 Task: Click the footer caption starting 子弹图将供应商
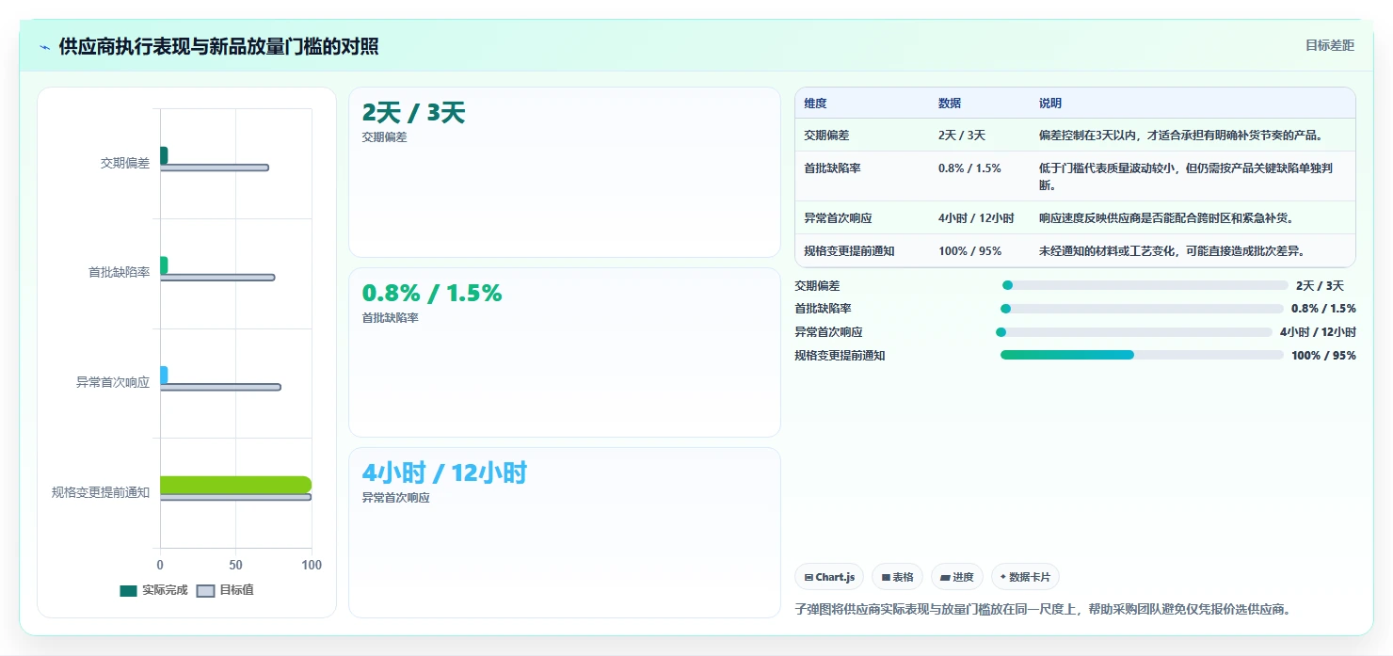coord(1043,609)
